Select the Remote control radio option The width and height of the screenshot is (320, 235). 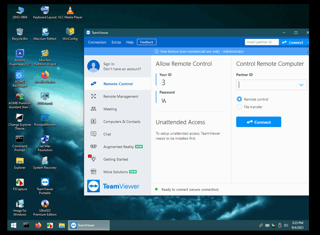(x=239, y=99)
